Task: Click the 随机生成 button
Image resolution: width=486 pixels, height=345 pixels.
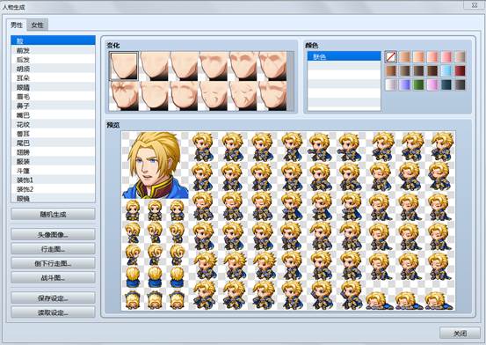Action: click(53, 214)
